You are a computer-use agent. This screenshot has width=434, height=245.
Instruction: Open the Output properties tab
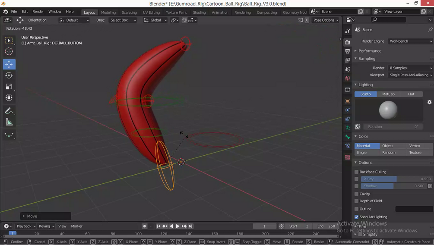pyautogui.click(x=347, y=51)
